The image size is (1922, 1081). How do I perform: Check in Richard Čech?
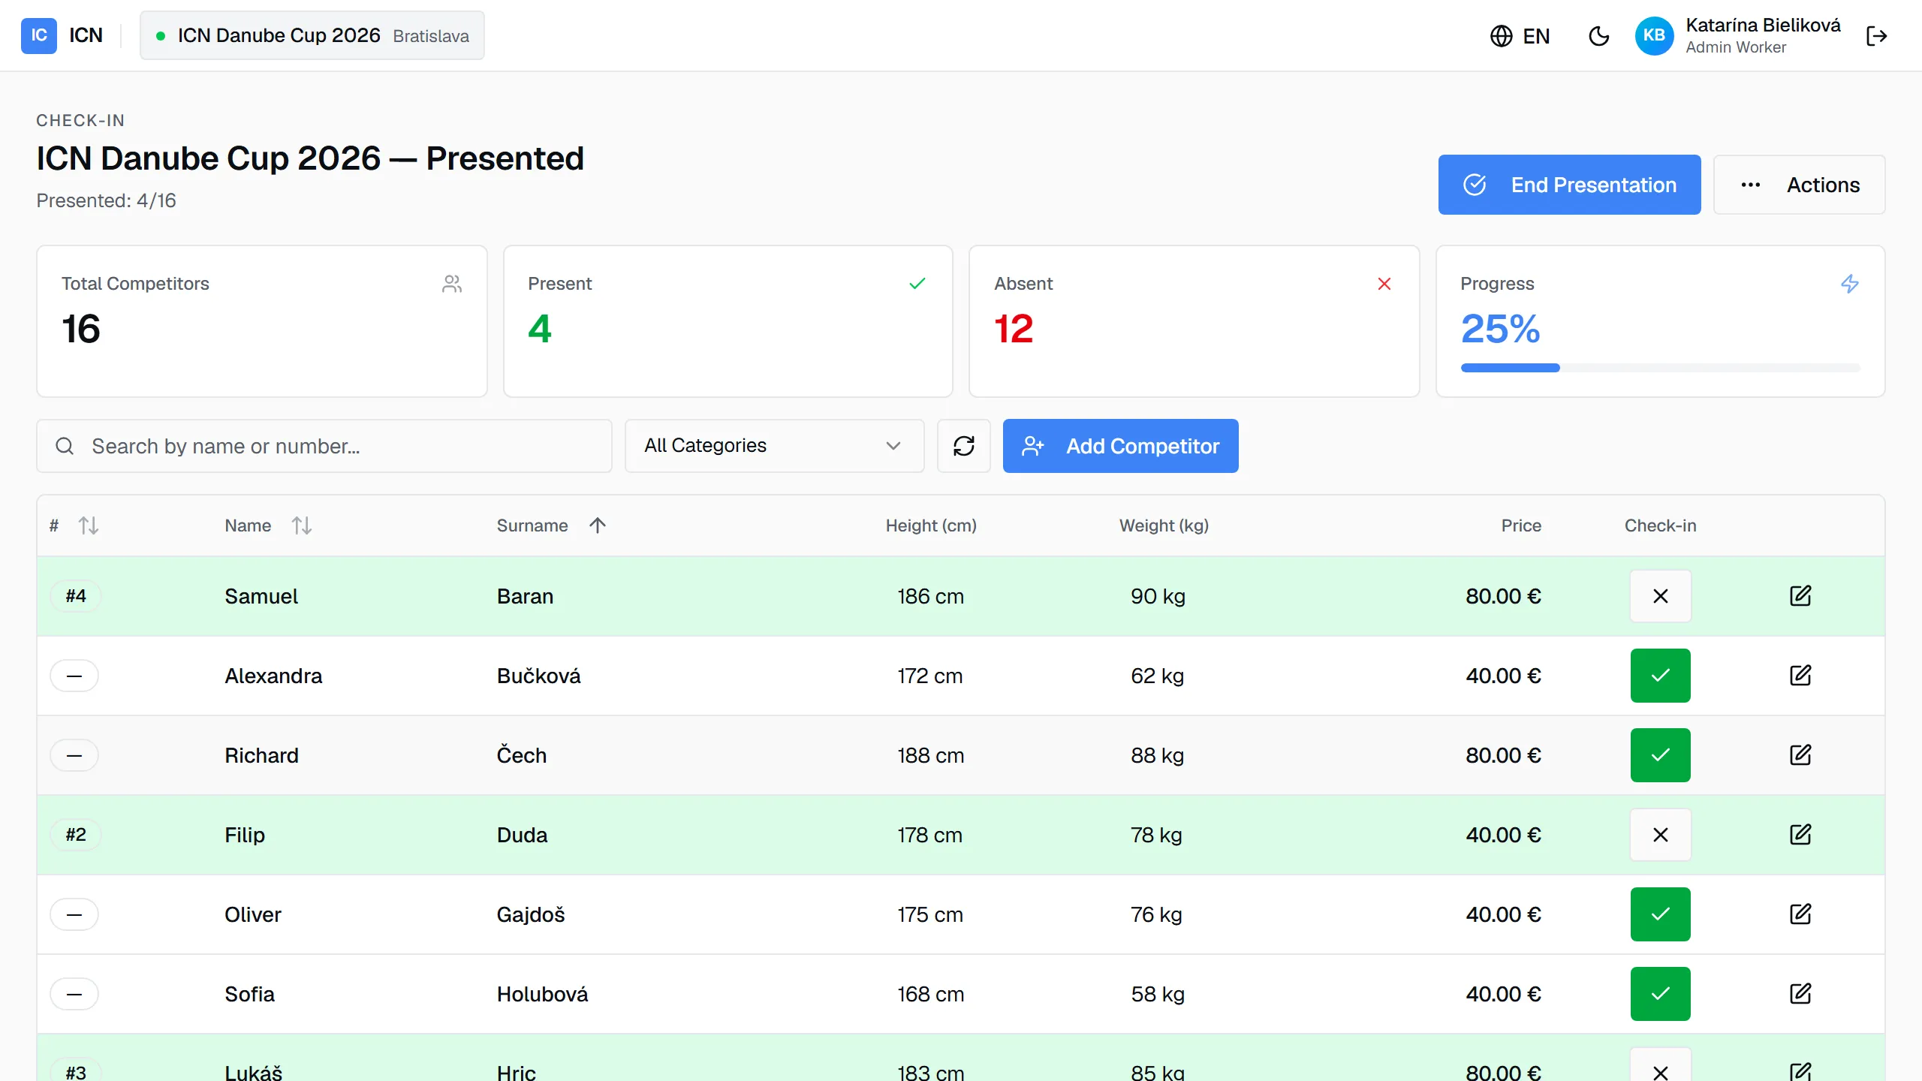pos(1660,755)
